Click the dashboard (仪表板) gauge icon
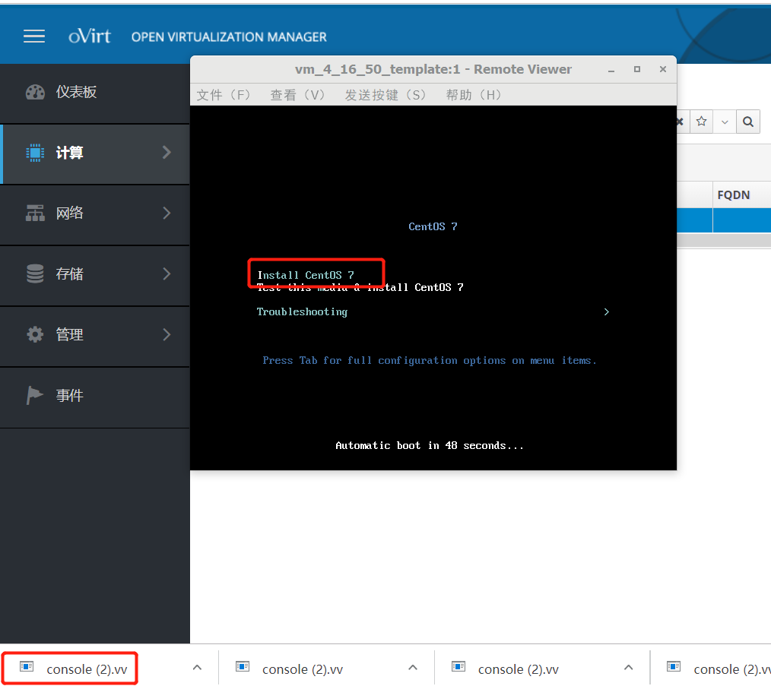This screenshot has width=771, height=686. (35, 92)
